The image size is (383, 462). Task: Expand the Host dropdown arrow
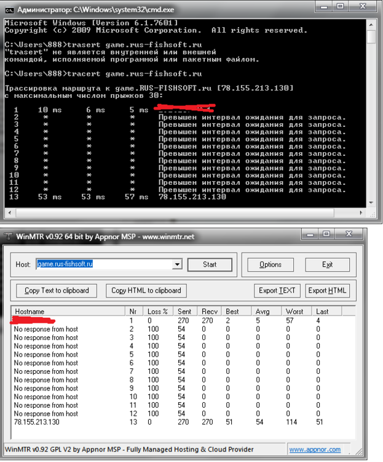(178, 264)
